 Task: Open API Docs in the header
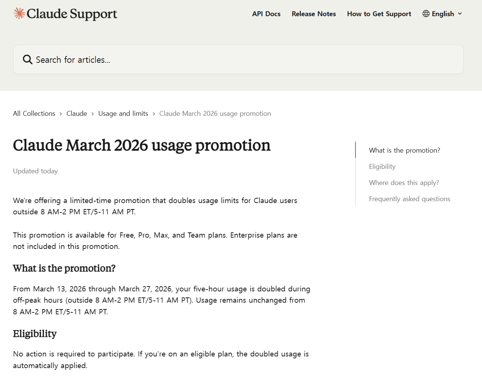[266, 14]
